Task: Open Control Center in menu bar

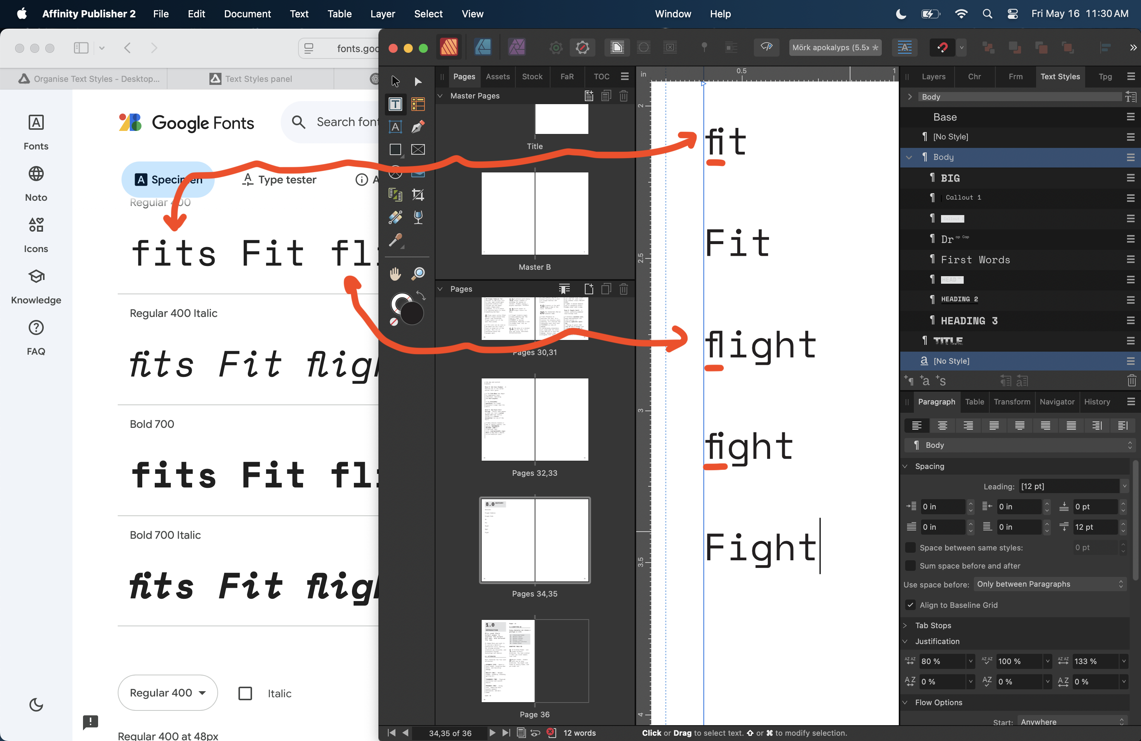Action: click(1012, 14)
